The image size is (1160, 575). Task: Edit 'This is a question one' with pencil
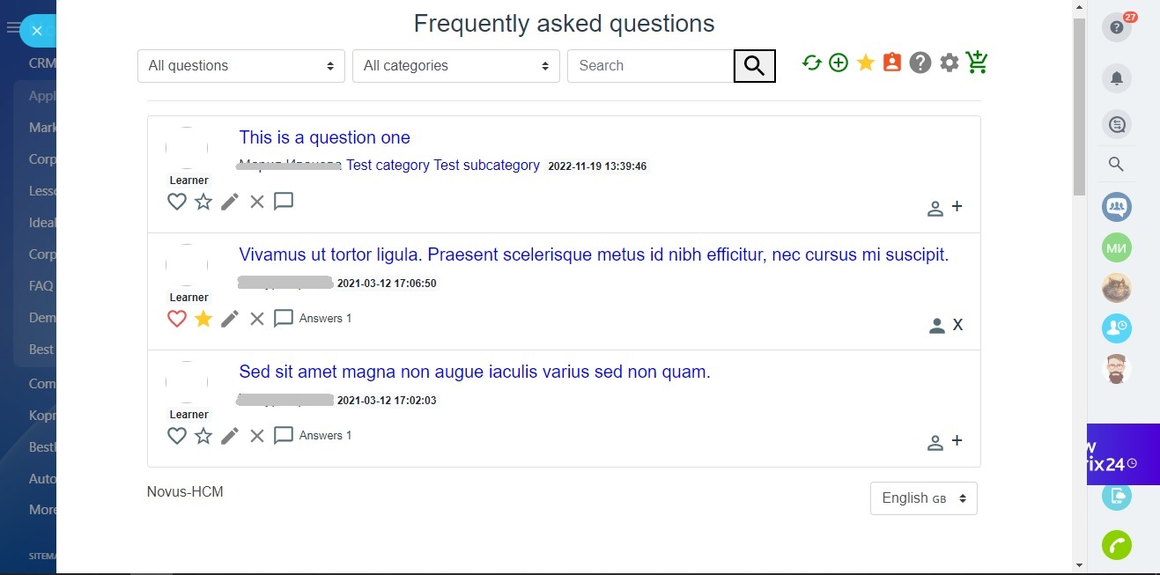tap(230, 202)
